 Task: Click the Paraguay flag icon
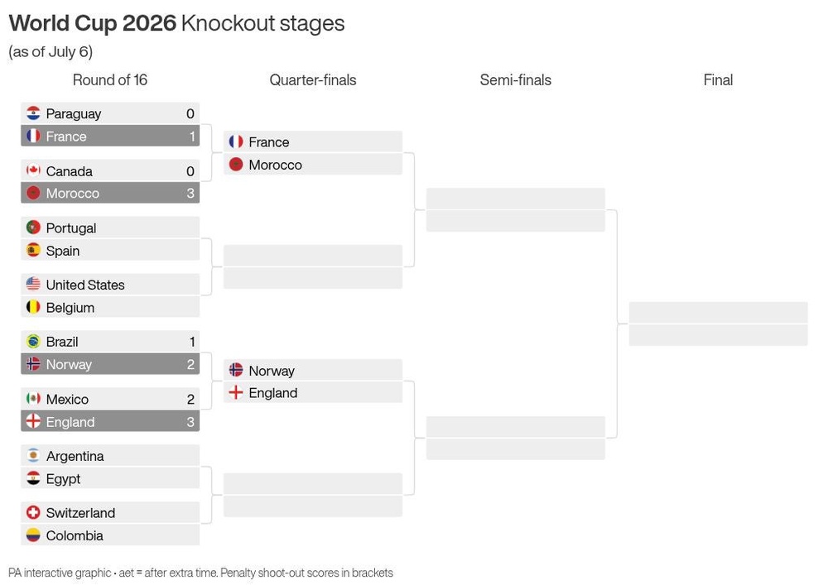(33, 113)
